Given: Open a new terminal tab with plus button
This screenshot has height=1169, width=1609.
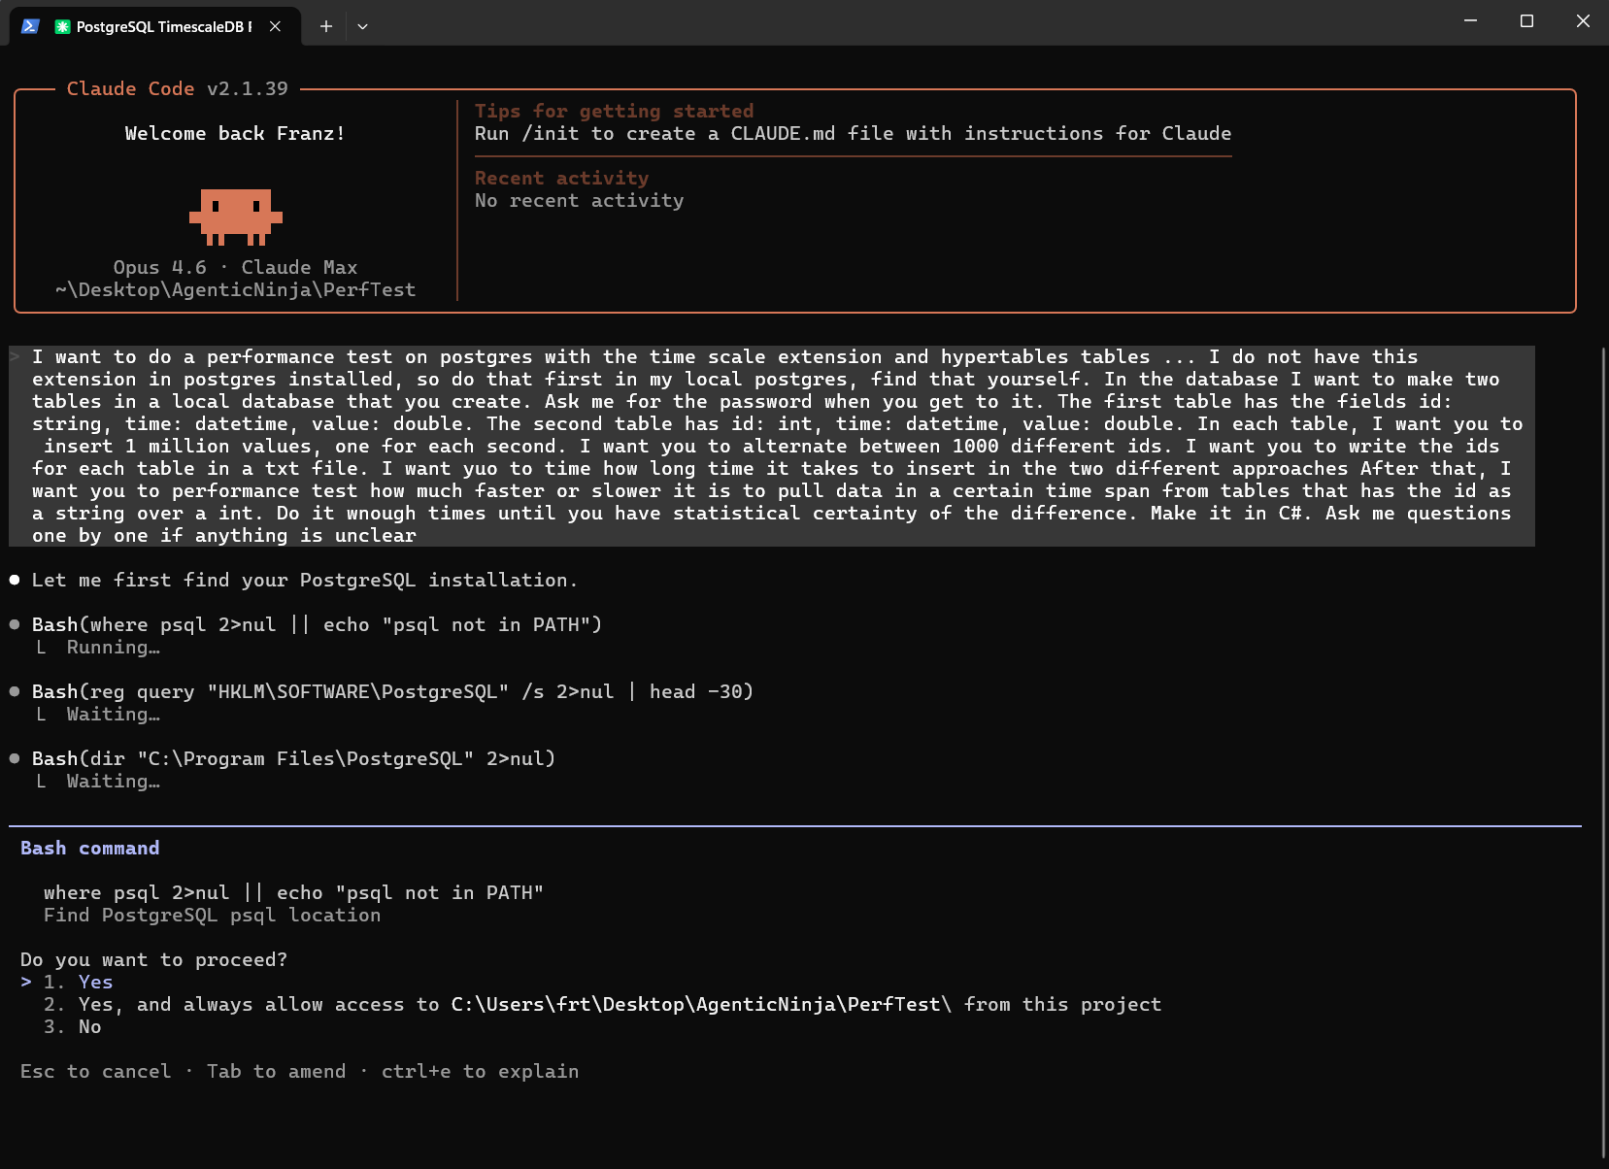Looking at the screenshot, I should (x=326, y=26).
